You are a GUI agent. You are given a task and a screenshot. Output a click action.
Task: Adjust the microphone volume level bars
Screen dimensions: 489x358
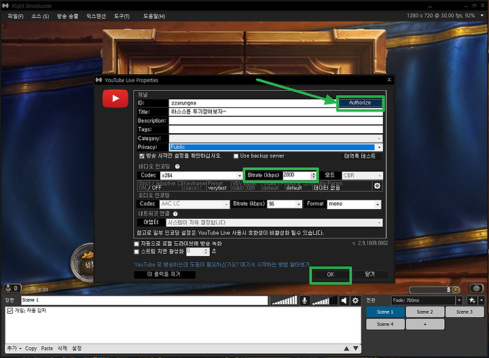(285, 301)
